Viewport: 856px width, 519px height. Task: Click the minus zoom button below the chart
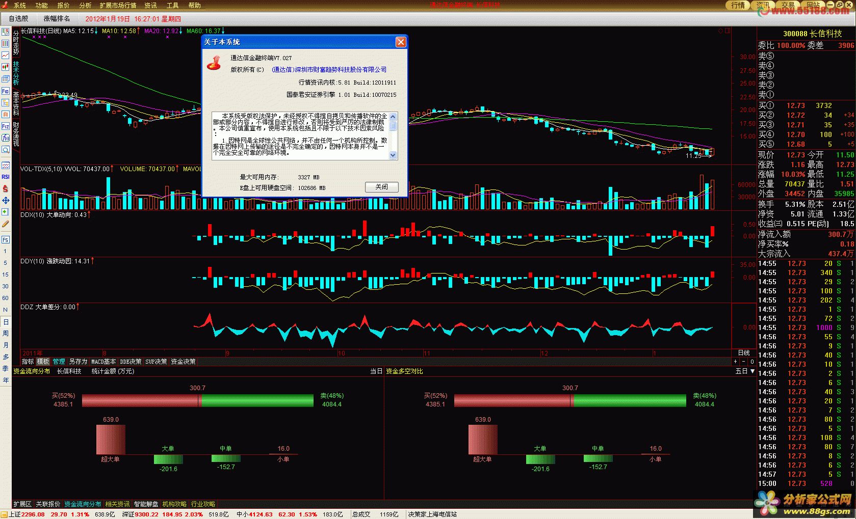744,361
